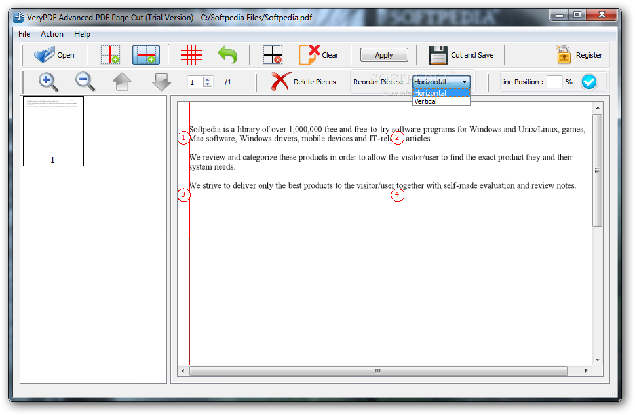The height and width of the screenshot is (415, 635).
Task: Confirm line position with blue checkmark
Action: click(x=589, y=82)
